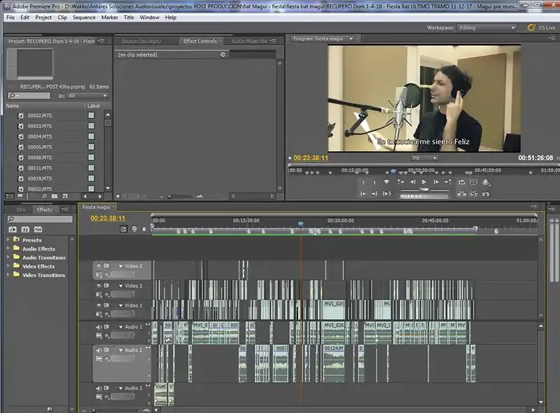Click the Accelerated Effects filter icon
560x413 pixels.
coord(13,229)
